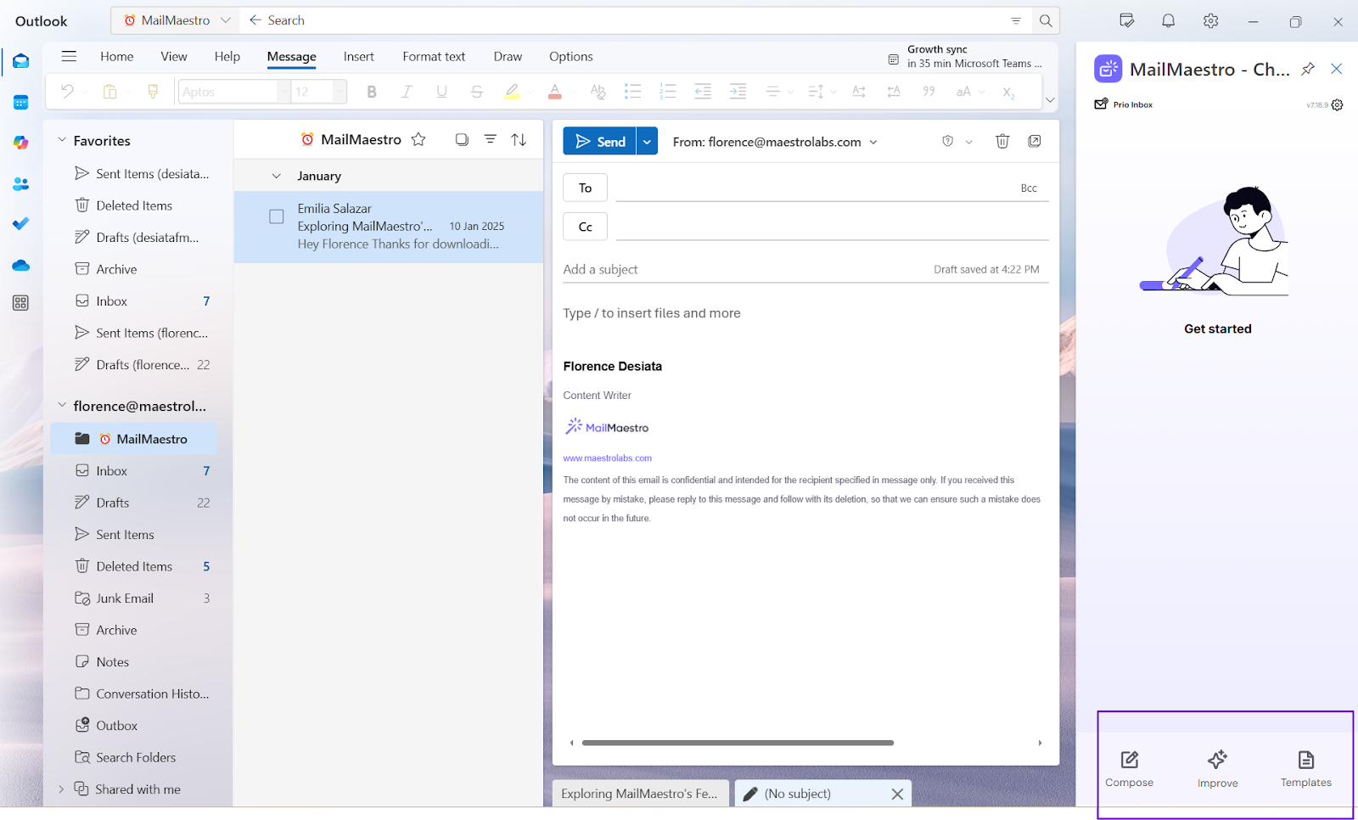1358x820 pixels.
Task: Open the Options ribbon tab
Action: click(570, 57)
